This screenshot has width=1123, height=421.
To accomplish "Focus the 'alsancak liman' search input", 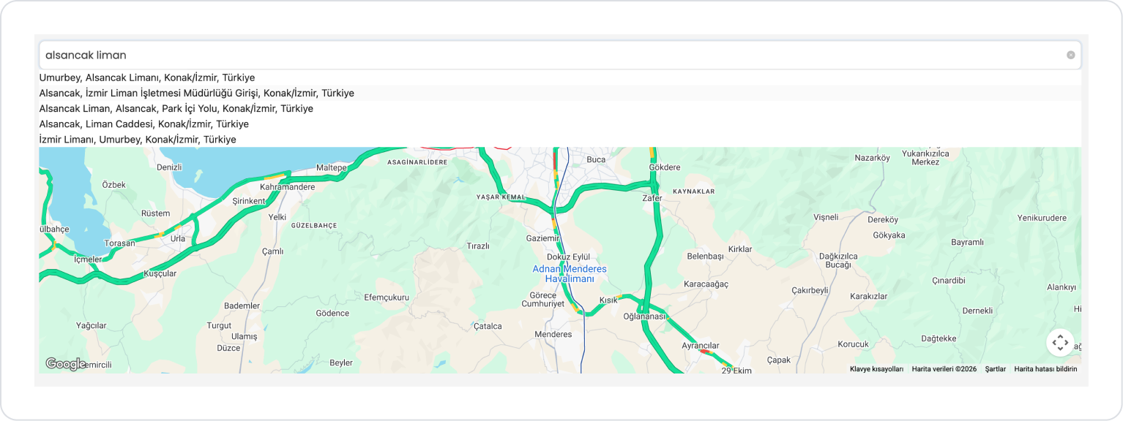I will [x=560, y=55].
